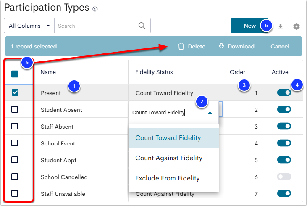
Task: Uncheck the Present row checkbox
Action: click(x=15, y=92)
